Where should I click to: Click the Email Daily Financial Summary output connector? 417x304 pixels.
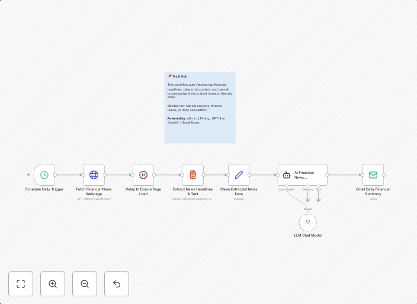point(384,175)
